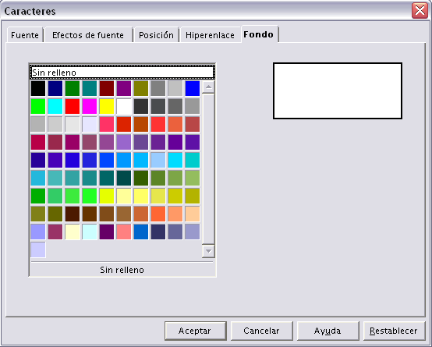Viewport: 432px width, 347px height.
Task: Pick the pure blue swatch ending first row
Action: [193, 88]
